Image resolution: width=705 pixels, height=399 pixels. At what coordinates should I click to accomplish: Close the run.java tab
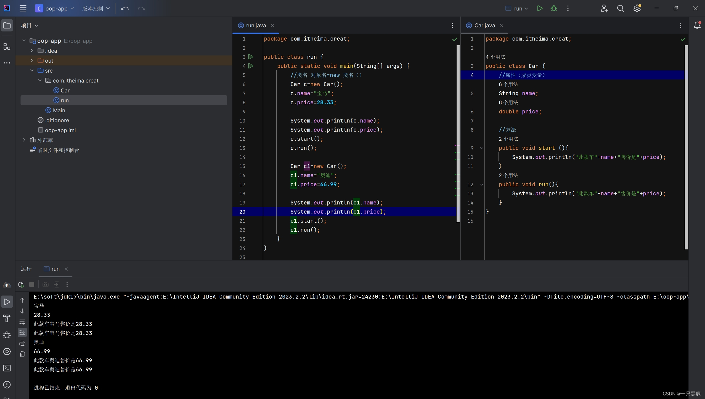(272, 25)
